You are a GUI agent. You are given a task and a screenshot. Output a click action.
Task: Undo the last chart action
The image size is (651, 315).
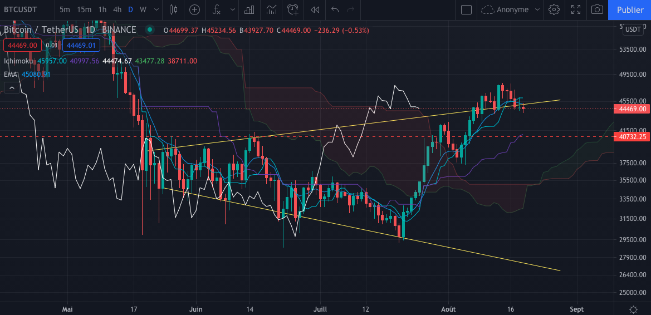[x=335, y=9]
